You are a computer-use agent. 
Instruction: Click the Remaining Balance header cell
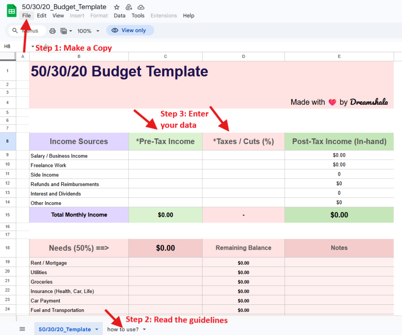pyautogui.click(x=243, y=248)
